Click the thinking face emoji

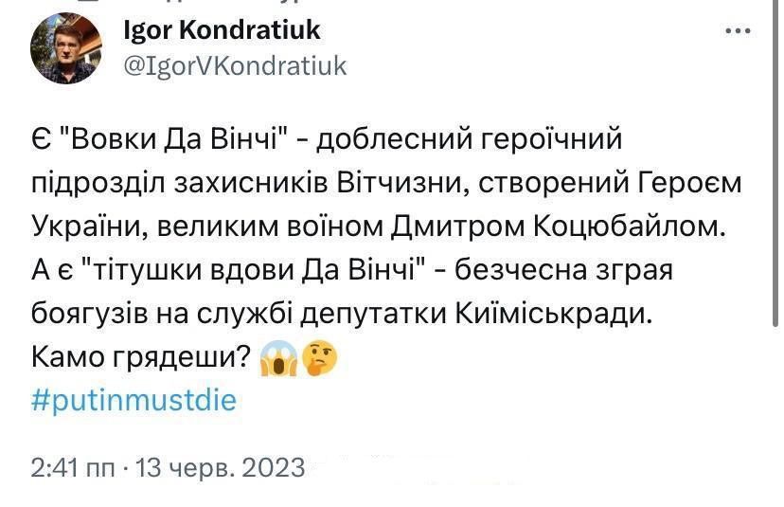[x=321, y=358]
